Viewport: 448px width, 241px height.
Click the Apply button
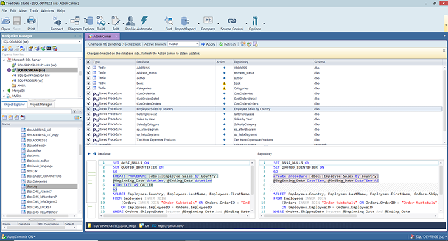point(208,44)
